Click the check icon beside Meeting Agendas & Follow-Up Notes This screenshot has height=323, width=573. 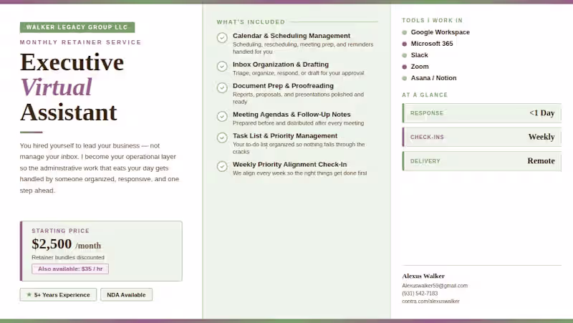[x=222, y=117]
